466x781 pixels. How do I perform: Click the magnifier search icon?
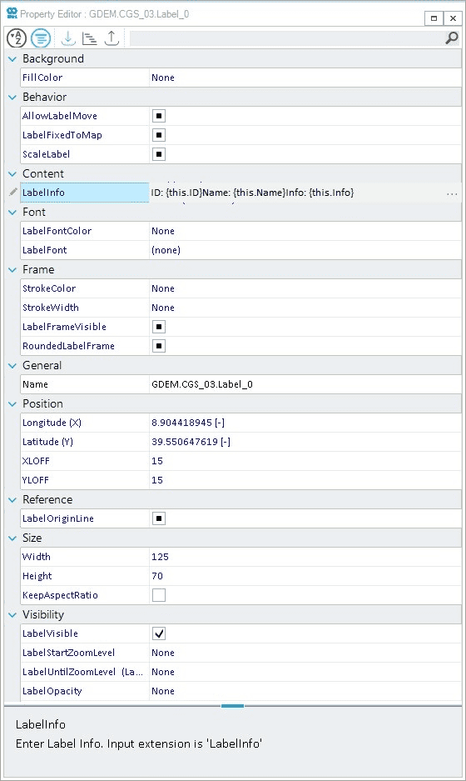pos(452,38)
